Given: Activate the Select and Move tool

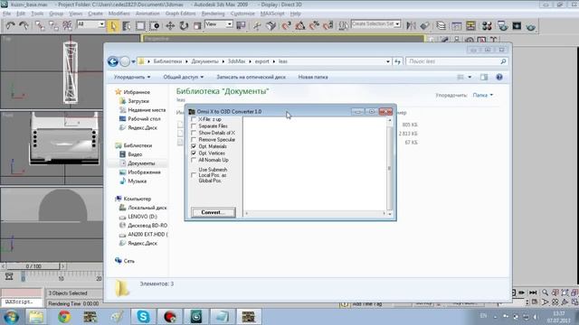Looking at the screenshot, I should 170,26.
